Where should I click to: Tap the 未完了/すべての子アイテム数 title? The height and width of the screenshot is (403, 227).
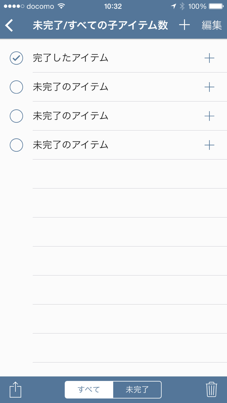[100, 25]
